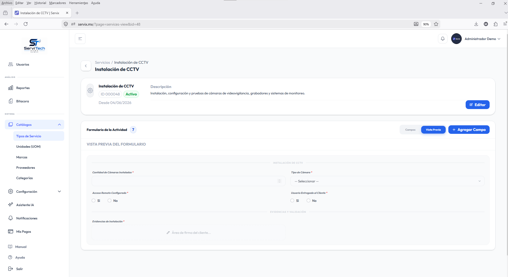Open browser extensions puzzle icon
Image resolution: width=508 pixels, height=277 pixels.
tap(495, 24)
